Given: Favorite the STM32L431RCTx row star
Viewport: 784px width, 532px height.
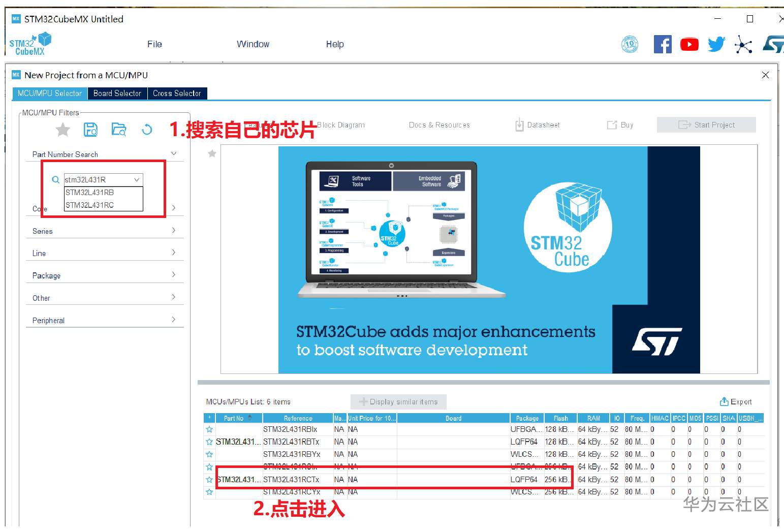Looking at the screenshot, I should 209,480.
